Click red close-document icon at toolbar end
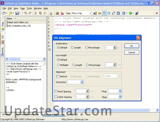Screen dimensions: 160x122 coord(157,13)
